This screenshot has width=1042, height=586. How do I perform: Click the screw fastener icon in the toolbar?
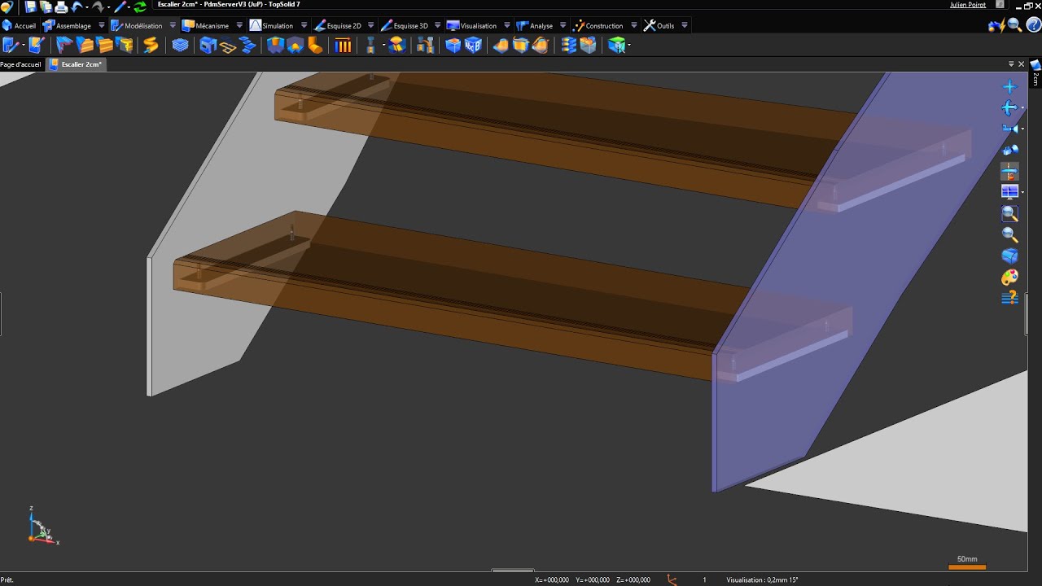[371, 45]
